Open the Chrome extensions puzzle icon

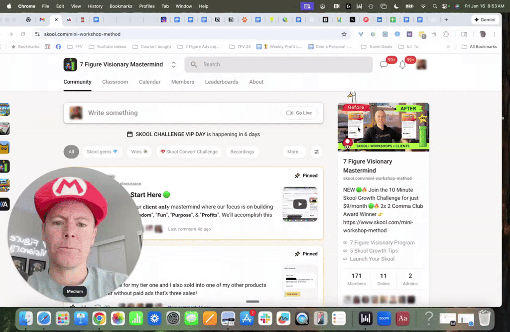coord(446,34)
